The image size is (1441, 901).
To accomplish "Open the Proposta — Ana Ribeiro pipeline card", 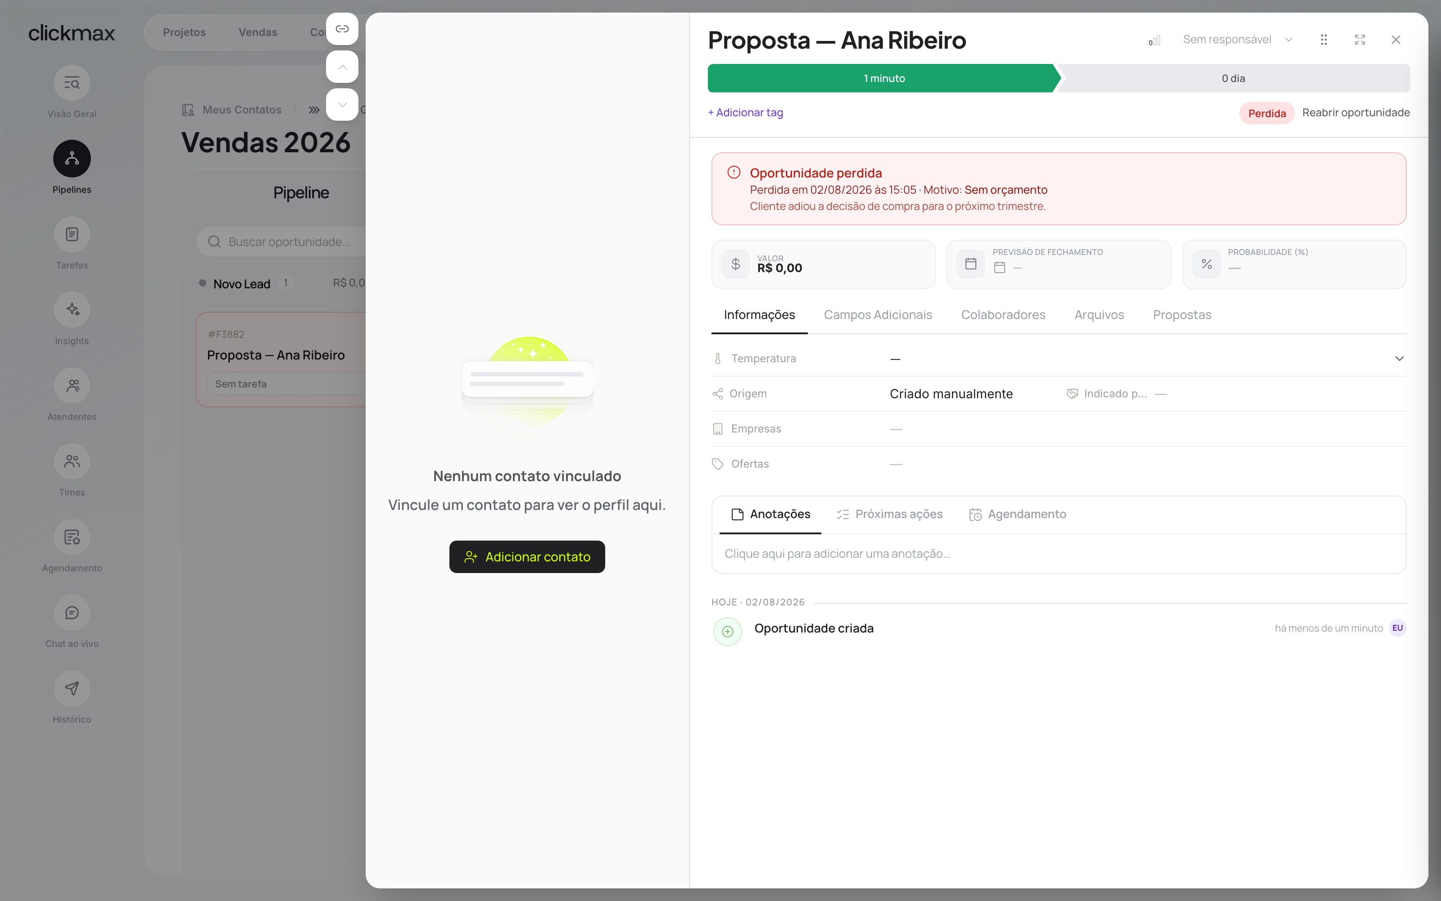I will 281,359.
